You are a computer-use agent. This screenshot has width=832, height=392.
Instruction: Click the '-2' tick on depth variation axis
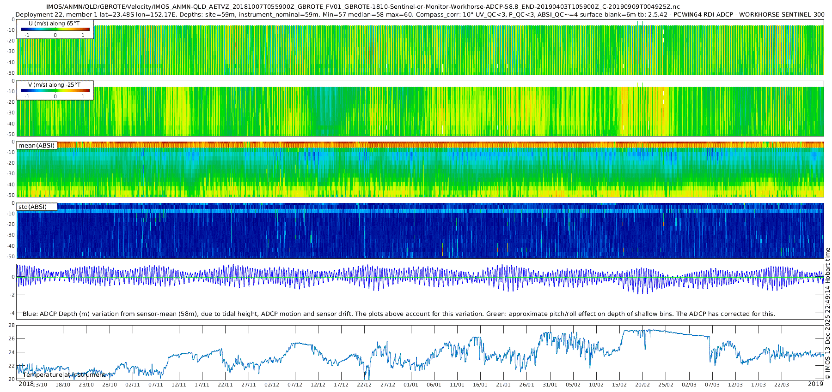click(12, 295)
